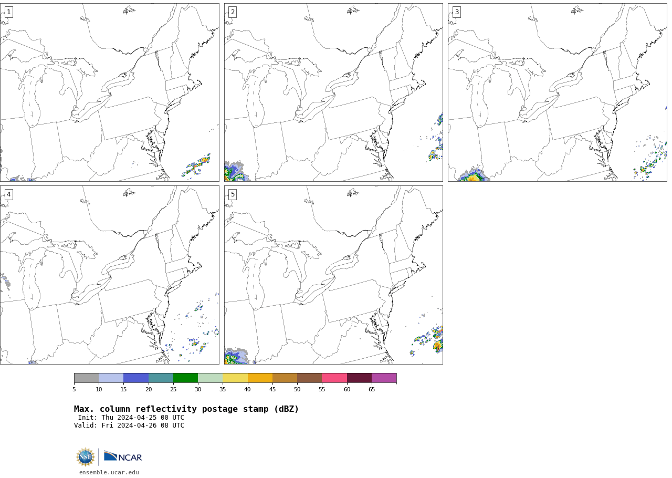
Task: Open ensemble member 4 reflectivity map
Action: click(109, 275)
